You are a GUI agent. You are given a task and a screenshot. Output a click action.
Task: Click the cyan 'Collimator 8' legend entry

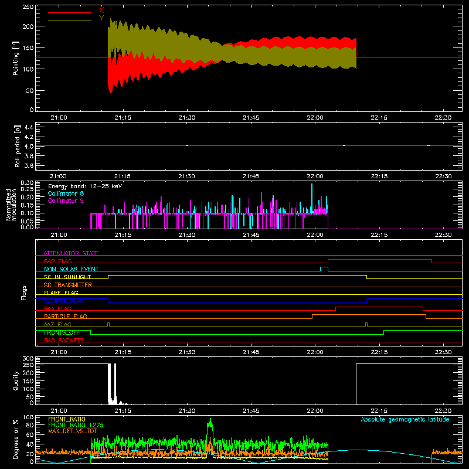point(66,193)
